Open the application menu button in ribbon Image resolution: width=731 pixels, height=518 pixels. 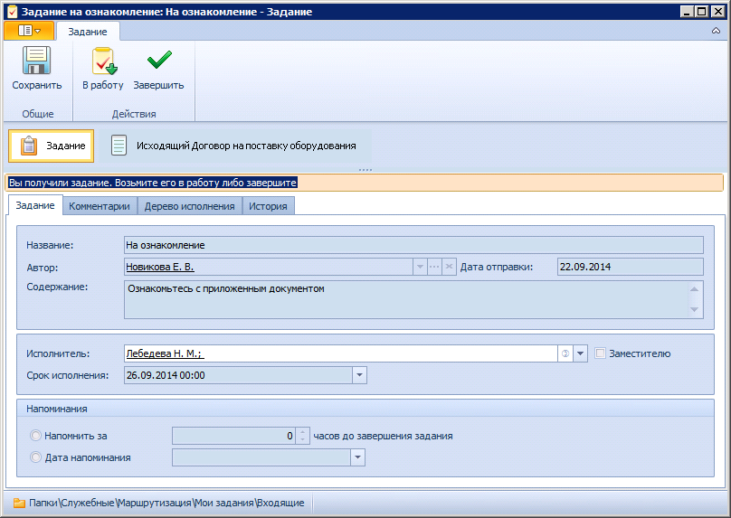[x=29, y=31]
